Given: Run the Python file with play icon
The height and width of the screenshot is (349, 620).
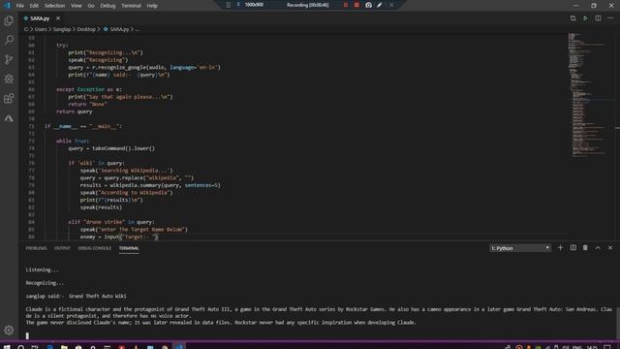Looking at the screenshot, I should pyautogui.click(x=585, y=18).
